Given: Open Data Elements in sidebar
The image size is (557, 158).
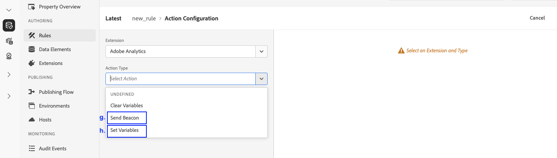Looking at the screenshot, I should (54, 49).
